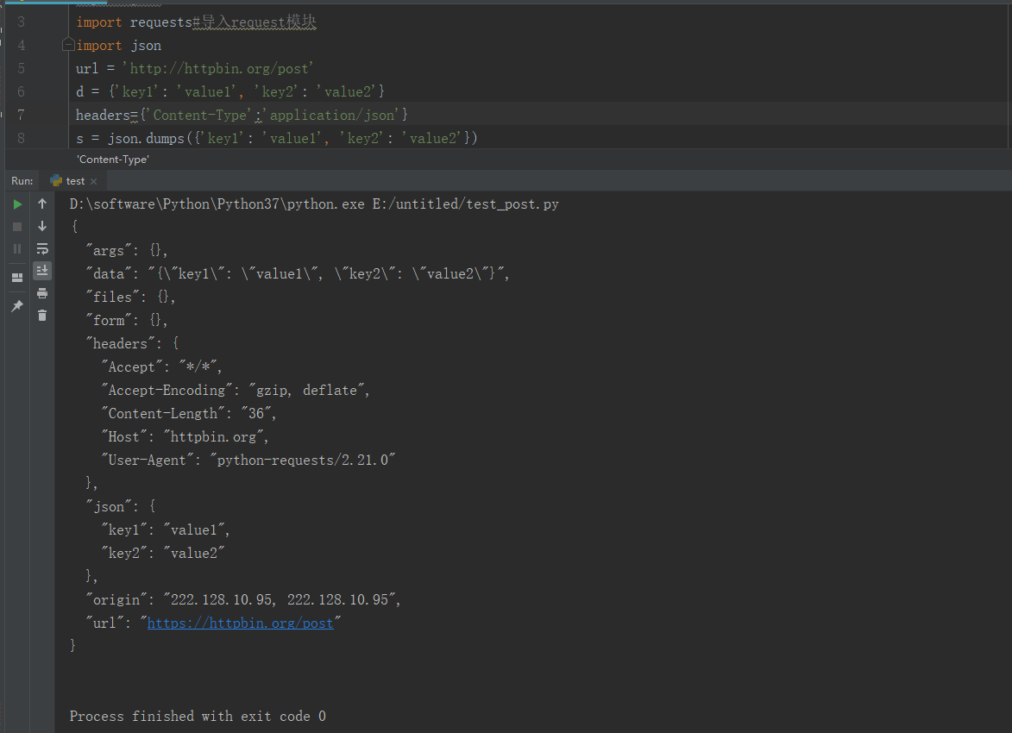Viewport: 1012px width, 733px height.
Task: Place cursor in the url assignment line
Action: pyautogui.click(x=194, y=68)
